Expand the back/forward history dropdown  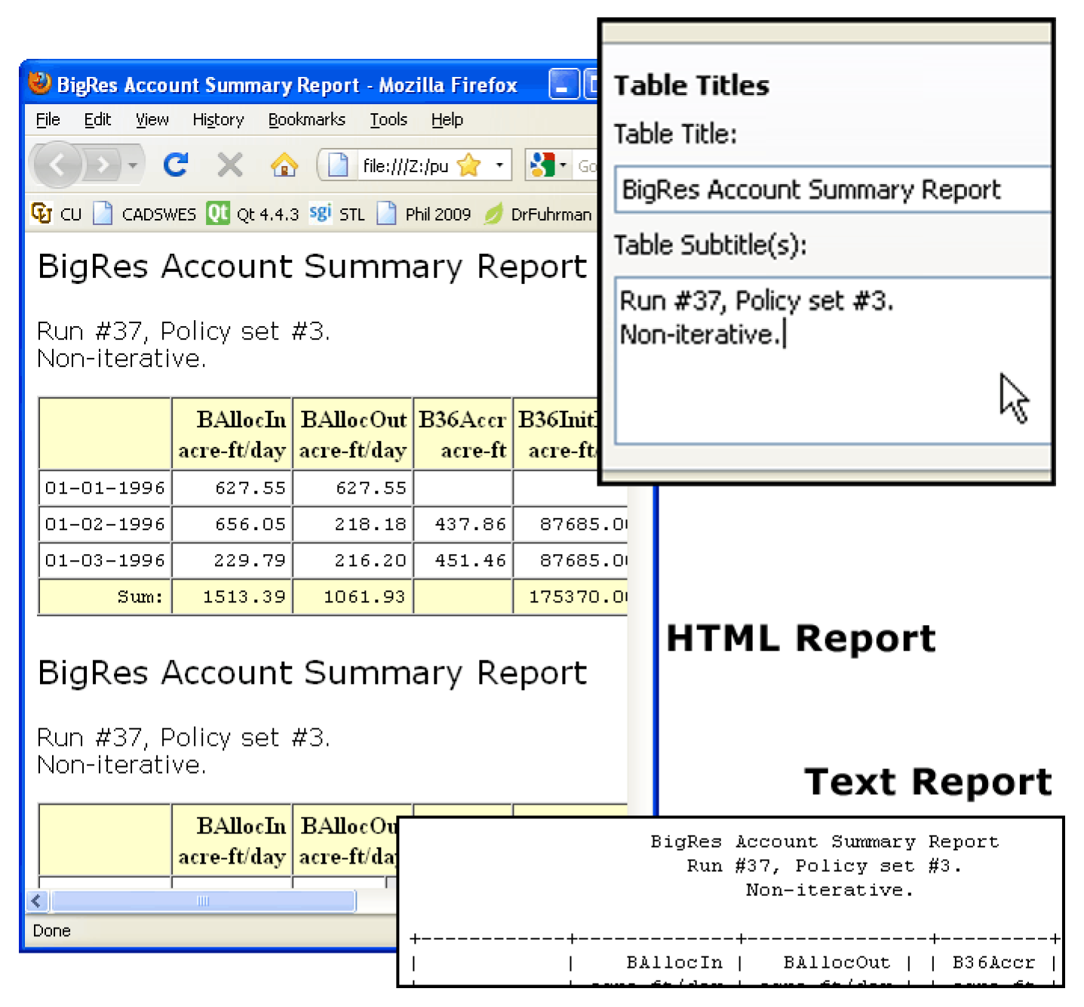(134, 165)
